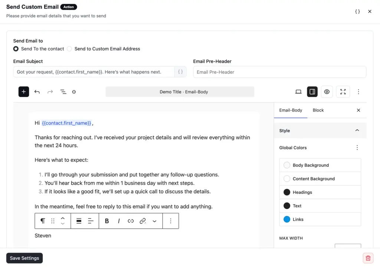Click the Here's what to expect paragraph

pos(61,160)
